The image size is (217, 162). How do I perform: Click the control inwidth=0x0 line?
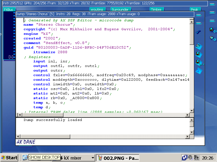(75, 84)
